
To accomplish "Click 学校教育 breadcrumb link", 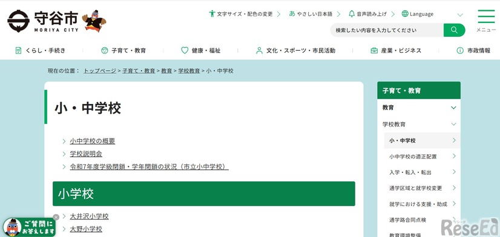I will pos(189,71).
